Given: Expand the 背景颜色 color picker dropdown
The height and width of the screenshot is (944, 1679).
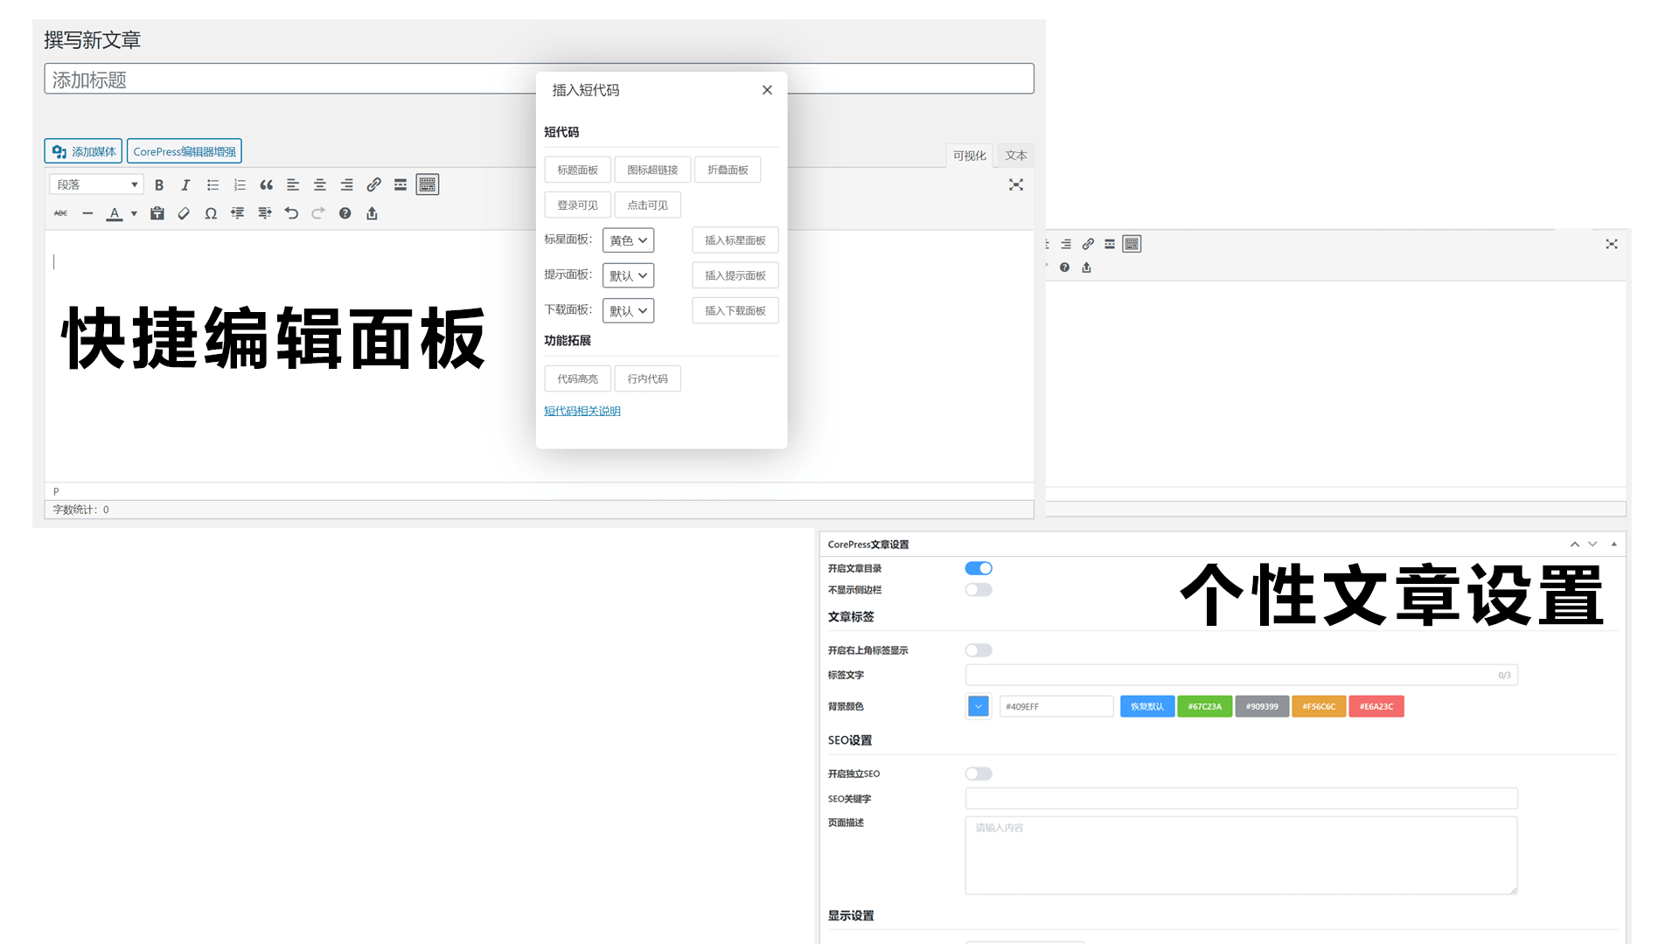Looking at the screenshot, I should [978, 705].
